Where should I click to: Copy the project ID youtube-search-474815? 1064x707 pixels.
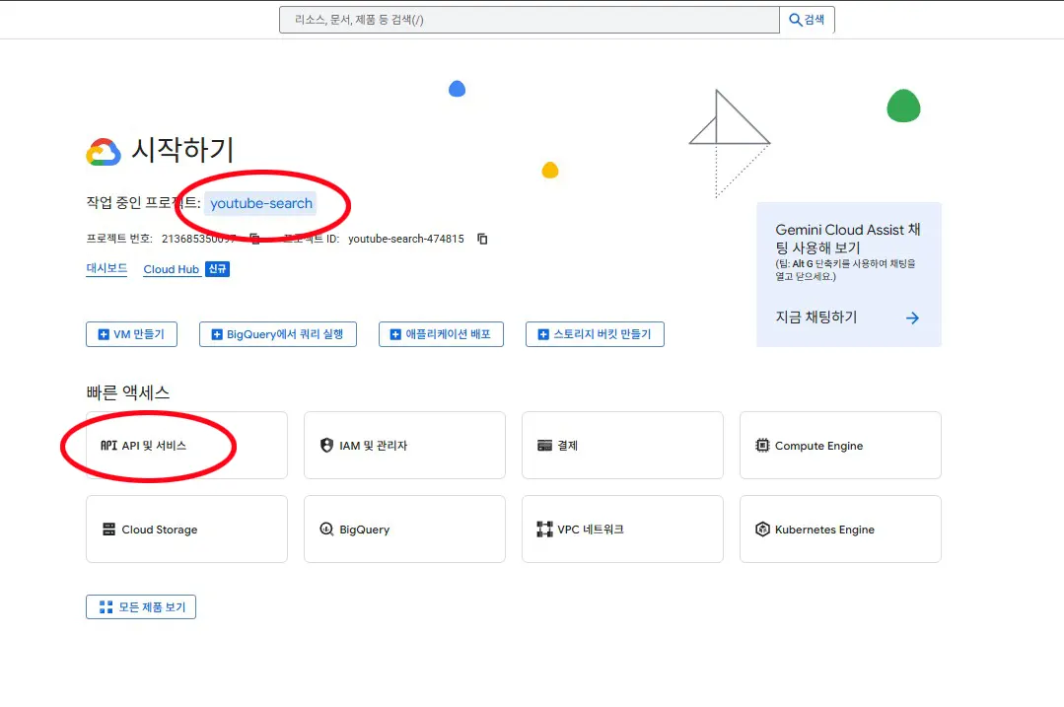(x=481, y=238)
